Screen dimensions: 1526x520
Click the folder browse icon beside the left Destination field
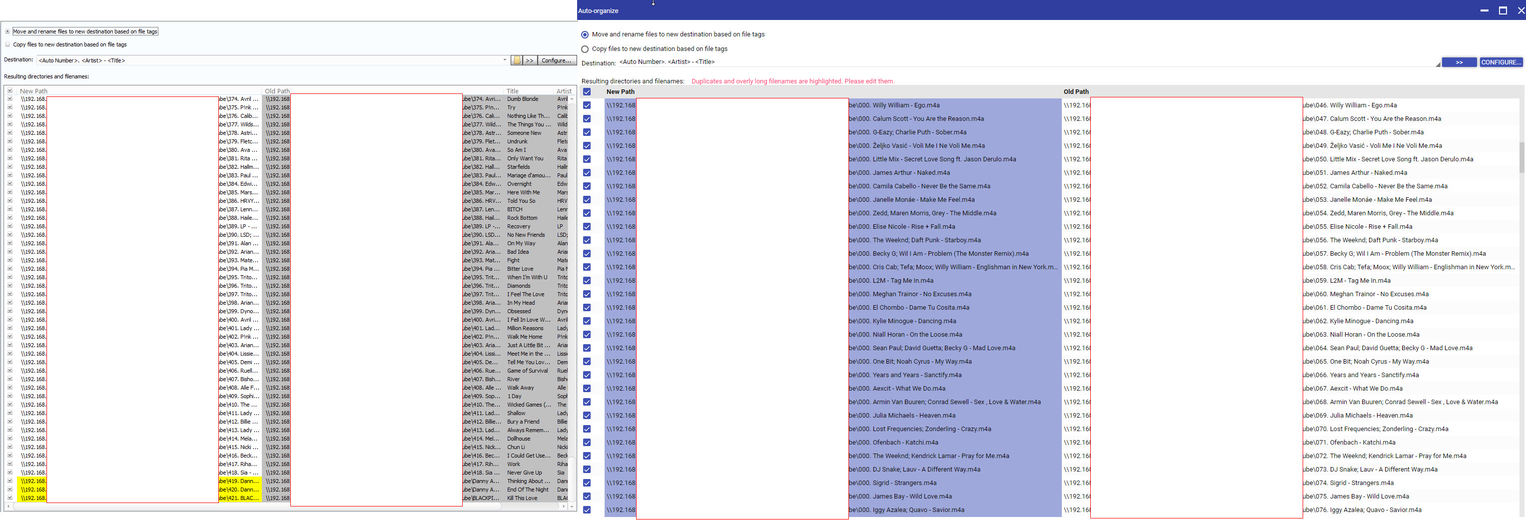tap(517, 60)
